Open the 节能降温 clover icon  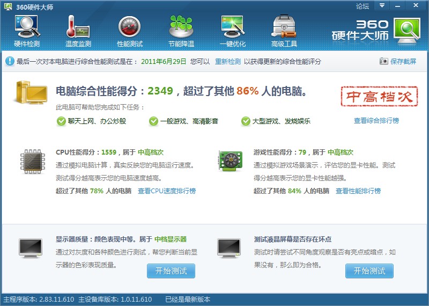coord(181,26)
